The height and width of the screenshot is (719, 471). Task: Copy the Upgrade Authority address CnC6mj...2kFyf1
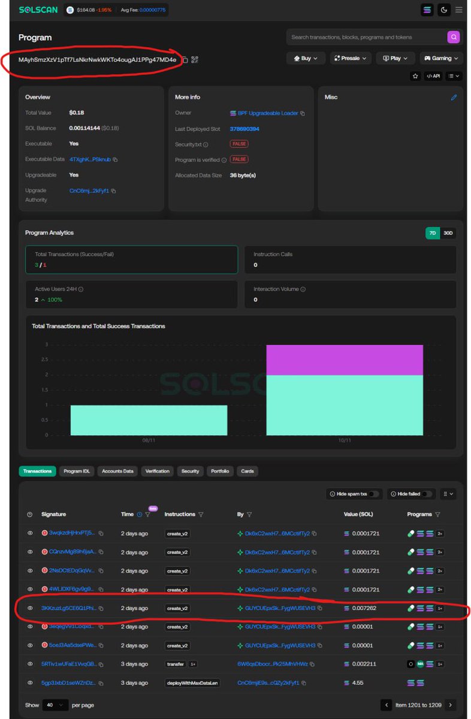(113, 191)
